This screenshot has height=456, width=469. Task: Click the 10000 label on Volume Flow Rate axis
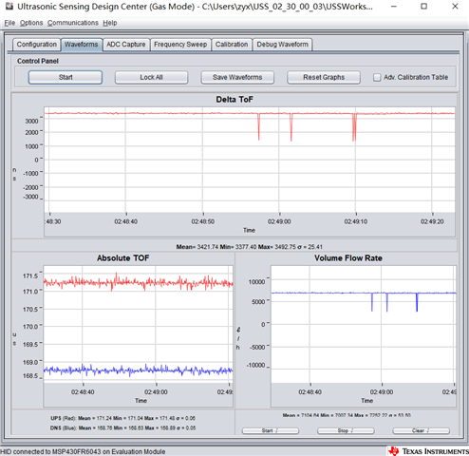[x=256, y=282]
